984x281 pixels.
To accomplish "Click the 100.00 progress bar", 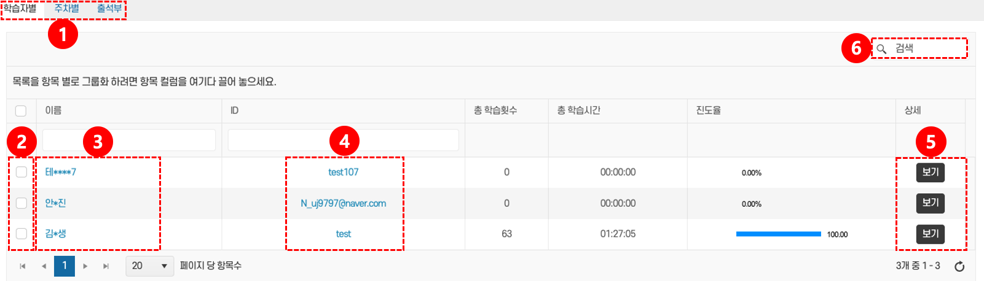I will coord(778,234).
